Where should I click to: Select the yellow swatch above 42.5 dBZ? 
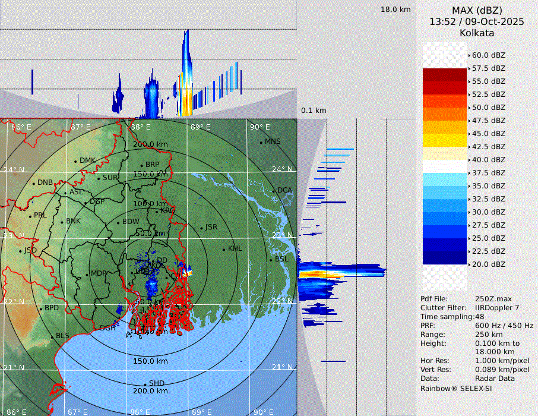pos(444,140)
